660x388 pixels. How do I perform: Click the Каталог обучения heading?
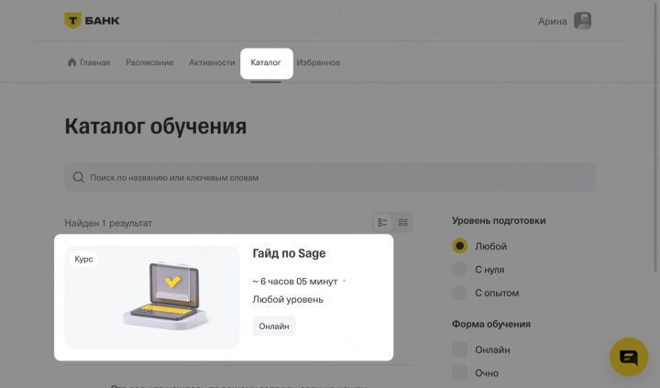coord(155,127)
